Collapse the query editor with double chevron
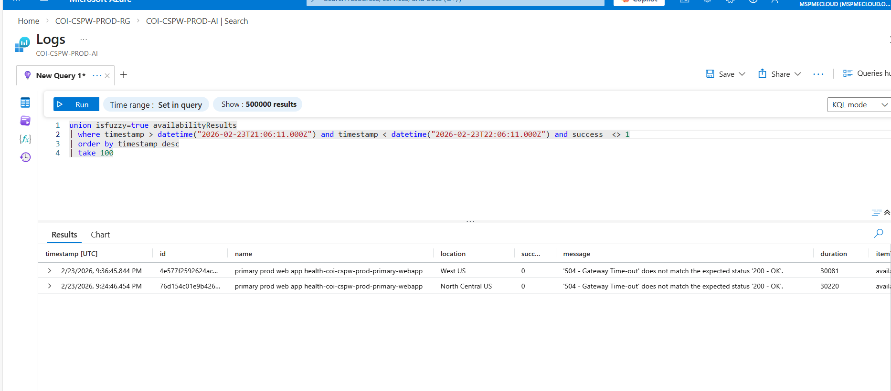The height and width of the screenshot is (391, 891). pos(887,213)
